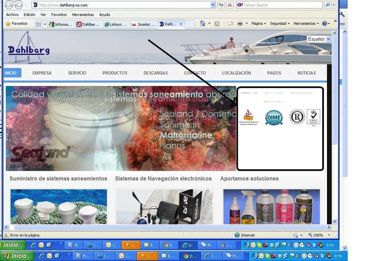Click the RSS feeds icon
Viewport: 383px width, 261px height.
[217, 24]
